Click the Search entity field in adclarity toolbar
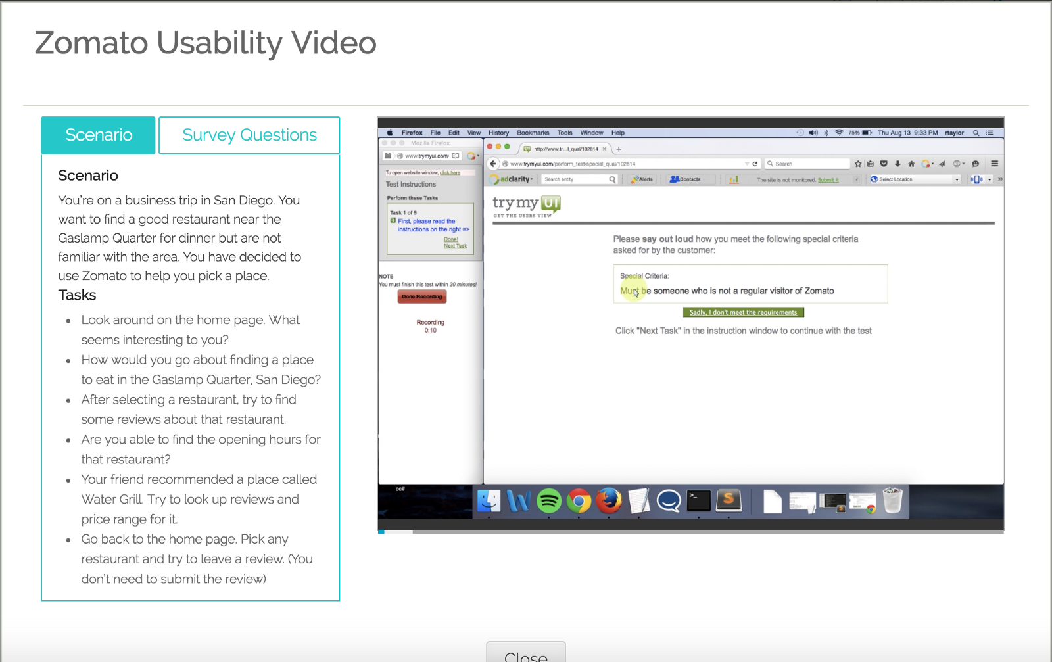This screenshot has width=1052, height=662. pos(579,179)
